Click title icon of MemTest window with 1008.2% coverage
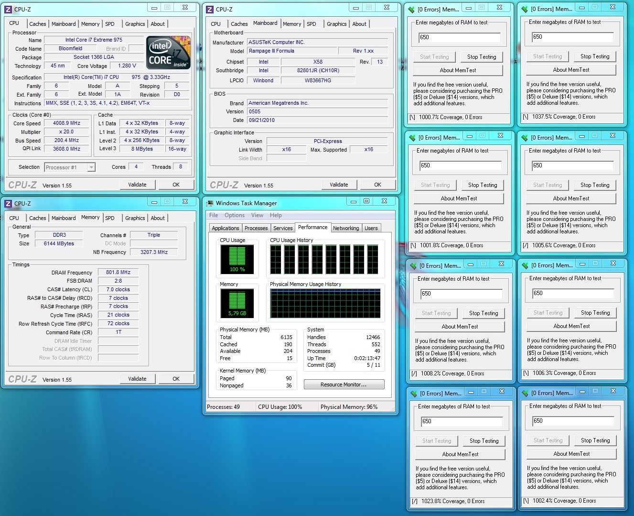 [413, 266]
